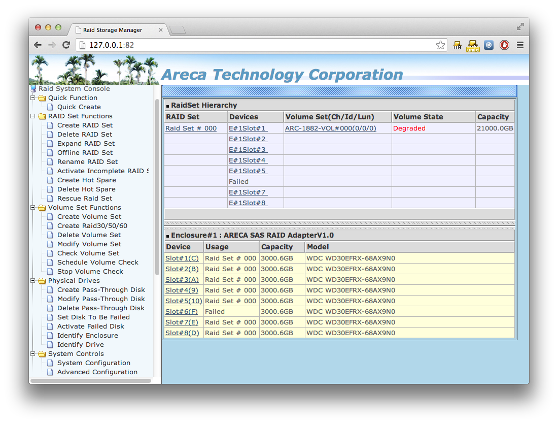Open Raid Set # 000 link
Viewport: 558px width, 424px height.
(191, 128)
